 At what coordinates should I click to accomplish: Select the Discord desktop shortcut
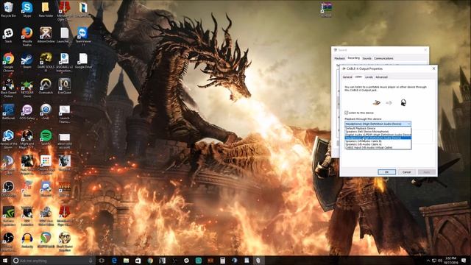(x=46, y=188)
